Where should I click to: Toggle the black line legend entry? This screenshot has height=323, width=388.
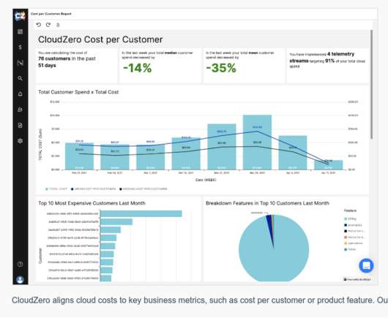(143, 189)
